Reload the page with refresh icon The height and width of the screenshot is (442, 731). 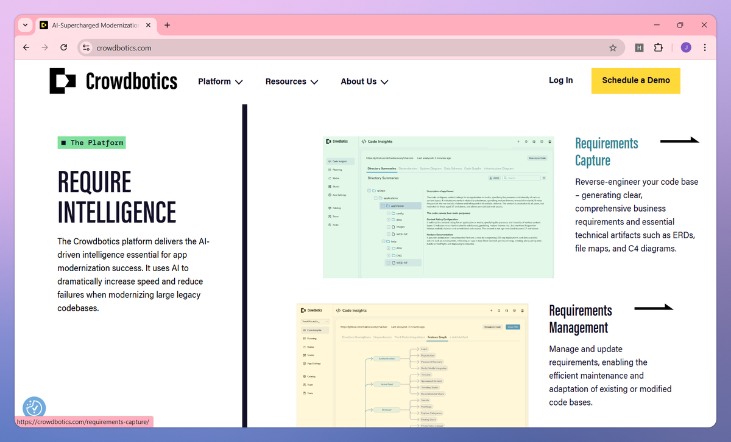[x=63, y=47]
